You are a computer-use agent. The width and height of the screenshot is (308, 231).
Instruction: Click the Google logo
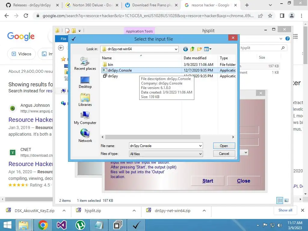pyautogui.click(x=21, y=36)
